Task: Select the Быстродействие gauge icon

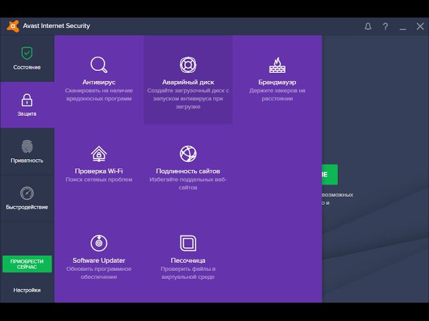Action: point(27,193)
